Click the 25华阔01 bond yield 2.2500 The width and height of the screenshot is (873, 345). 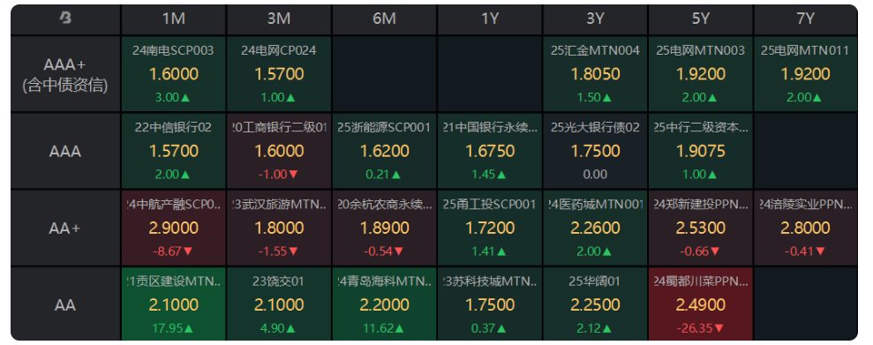(595, 305)
